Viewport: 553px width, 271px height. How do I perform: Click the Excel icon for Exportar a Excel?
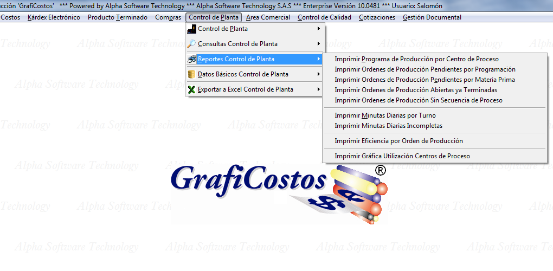(x=191, y=89)
